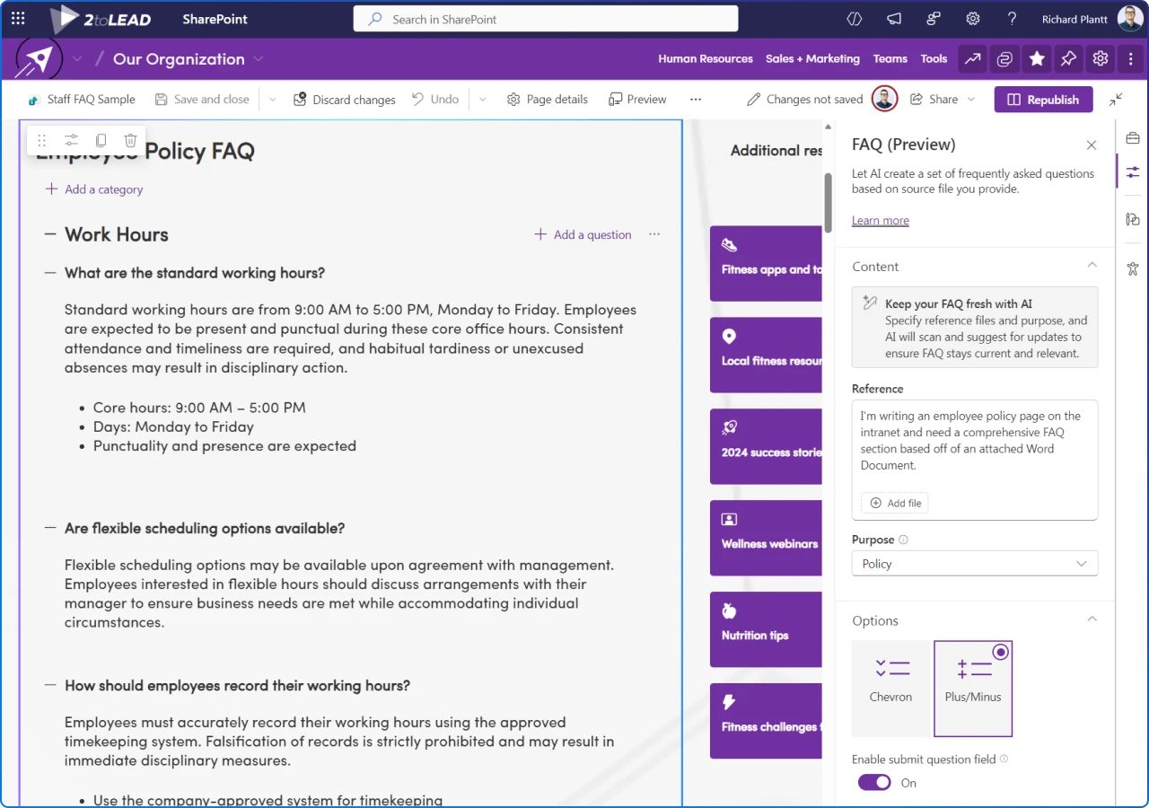Open the vertical ellipsis in purple bar
The image size is (1149, 808).
tap(1131, 59)
